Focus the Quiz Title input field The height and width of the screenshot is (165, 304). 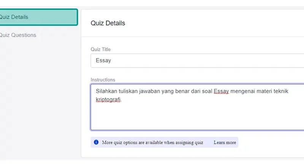pos(197,61)
